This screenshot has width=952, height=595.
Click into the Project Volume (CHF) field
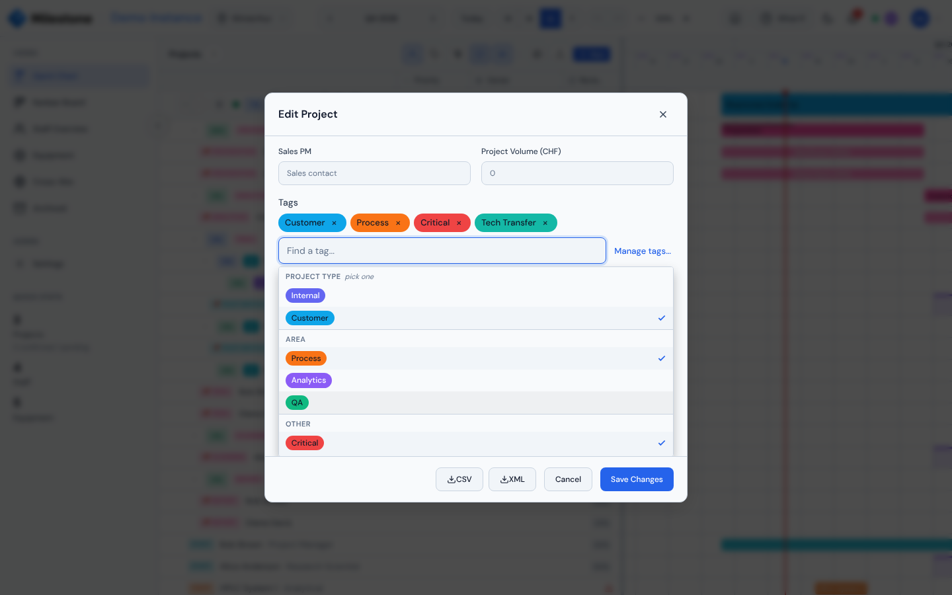(577, 173)
